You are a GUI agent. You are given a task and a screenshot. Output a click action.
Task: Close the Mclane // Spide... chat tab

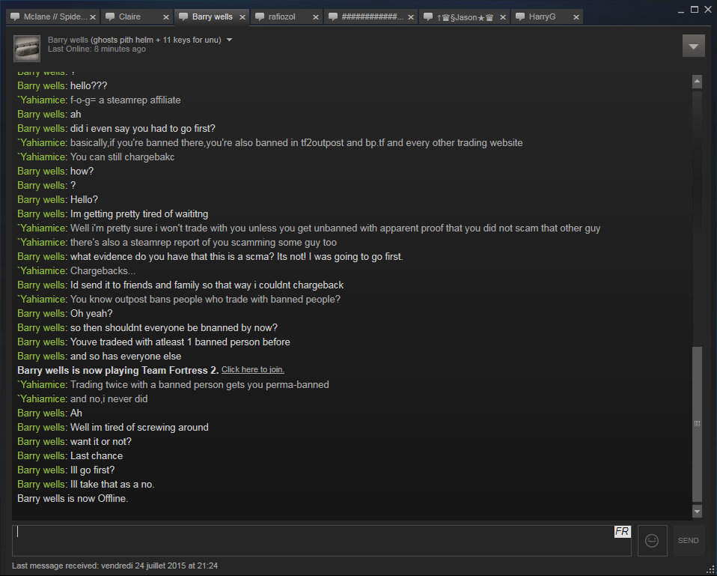tap(93, 17)
